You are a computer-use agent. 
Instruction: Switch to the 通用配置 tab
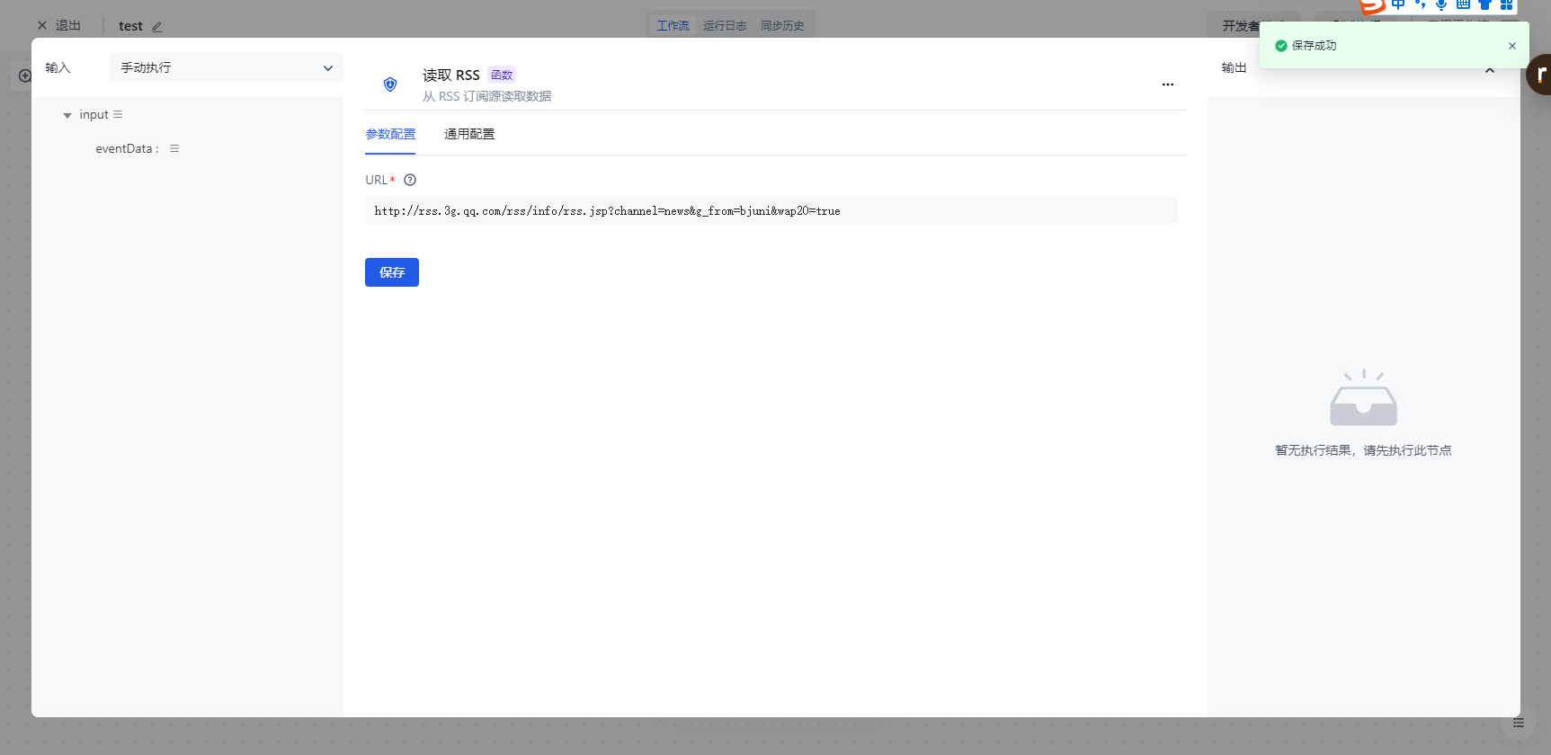(469, 134)
